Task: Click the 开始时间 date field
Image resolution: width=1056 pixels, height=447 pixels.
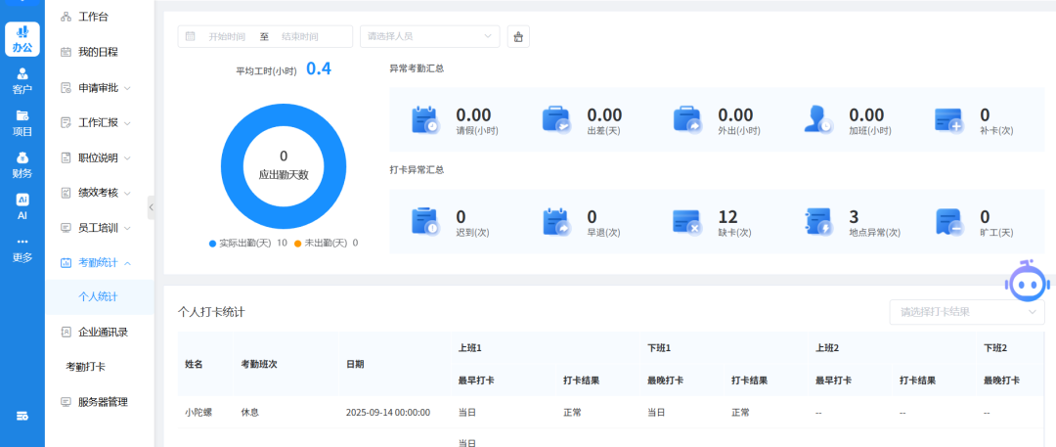Action: click(x=228, y=36)
